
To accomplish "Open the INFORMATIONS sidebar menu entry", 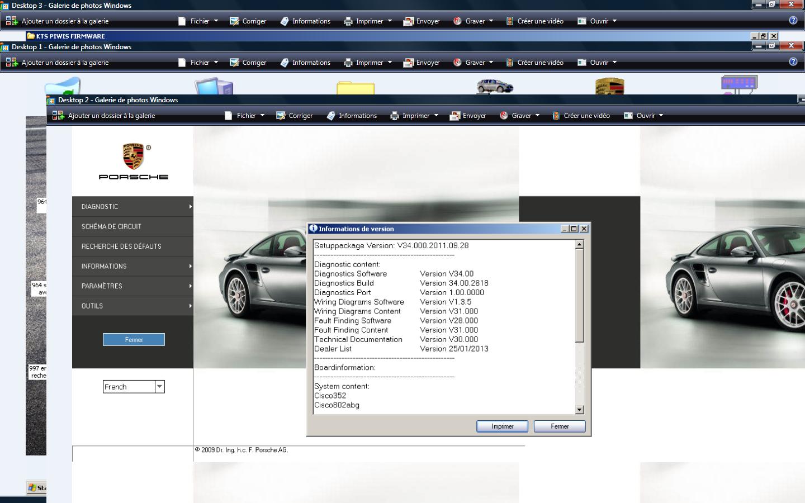I will 132,266.
